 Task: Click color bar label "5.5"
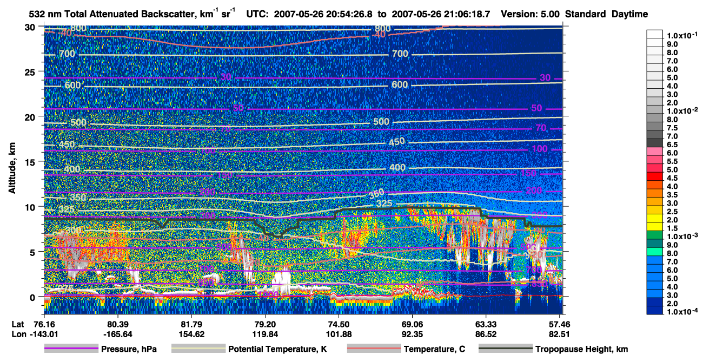click(672, 161)
